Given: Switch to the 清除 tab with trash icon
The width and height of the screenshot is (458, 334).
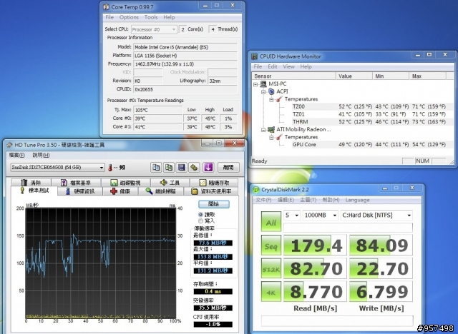Looking at the screenshot, I should click(31, 183).
